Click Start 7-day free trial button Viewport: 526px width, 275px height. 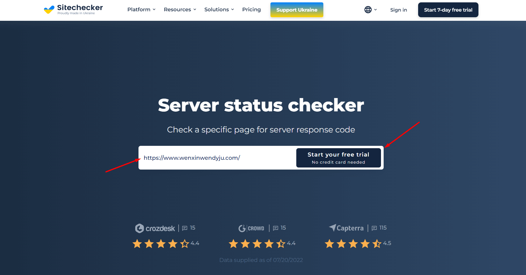448,10
